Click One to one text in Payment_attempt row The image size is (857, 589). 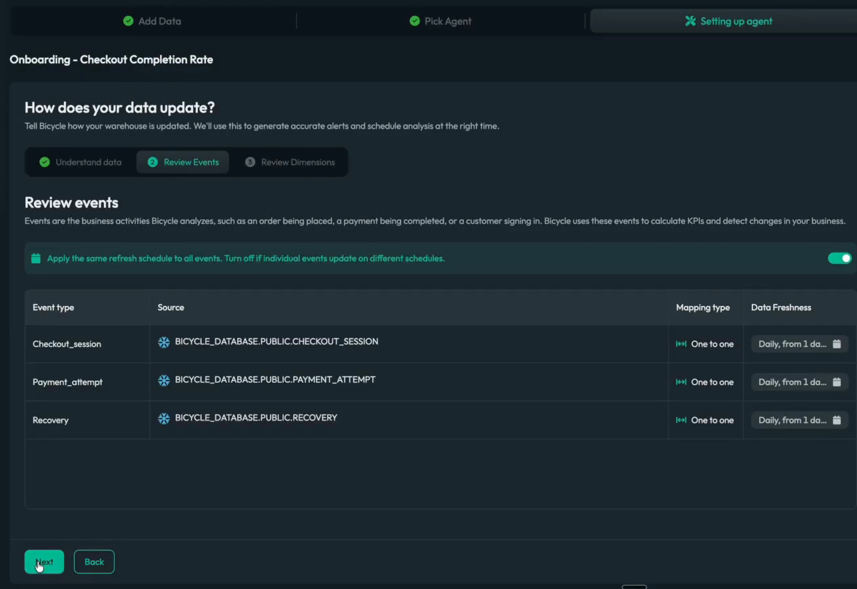tap(712, 382)
